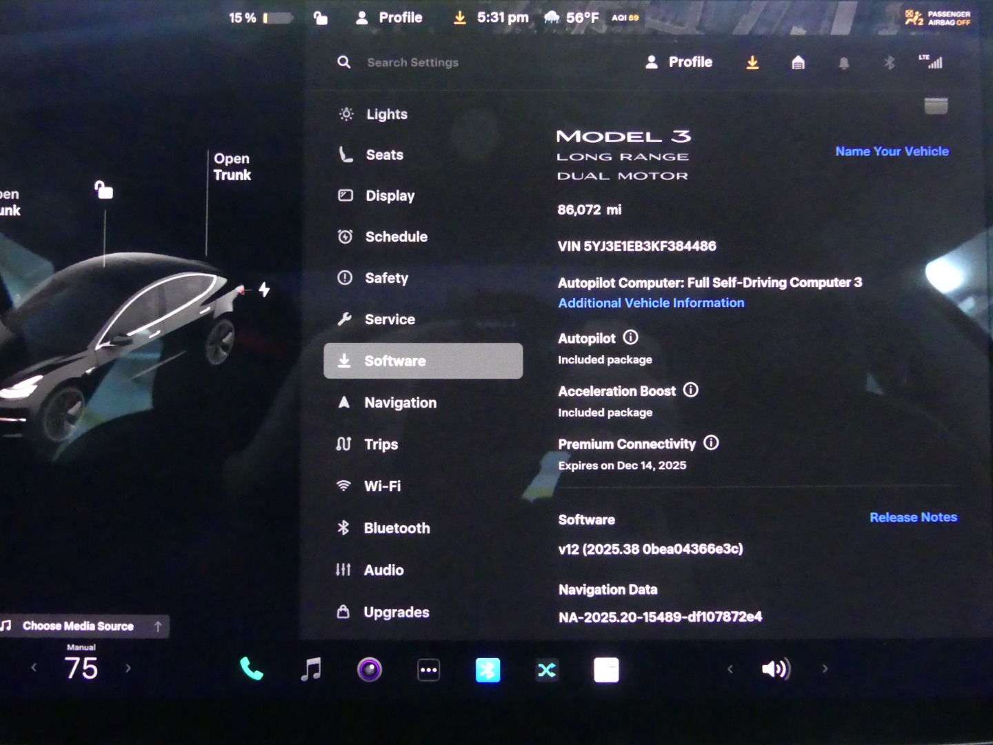Open the Release Notes link
993x745 pixels.
(x=913, y=517)
